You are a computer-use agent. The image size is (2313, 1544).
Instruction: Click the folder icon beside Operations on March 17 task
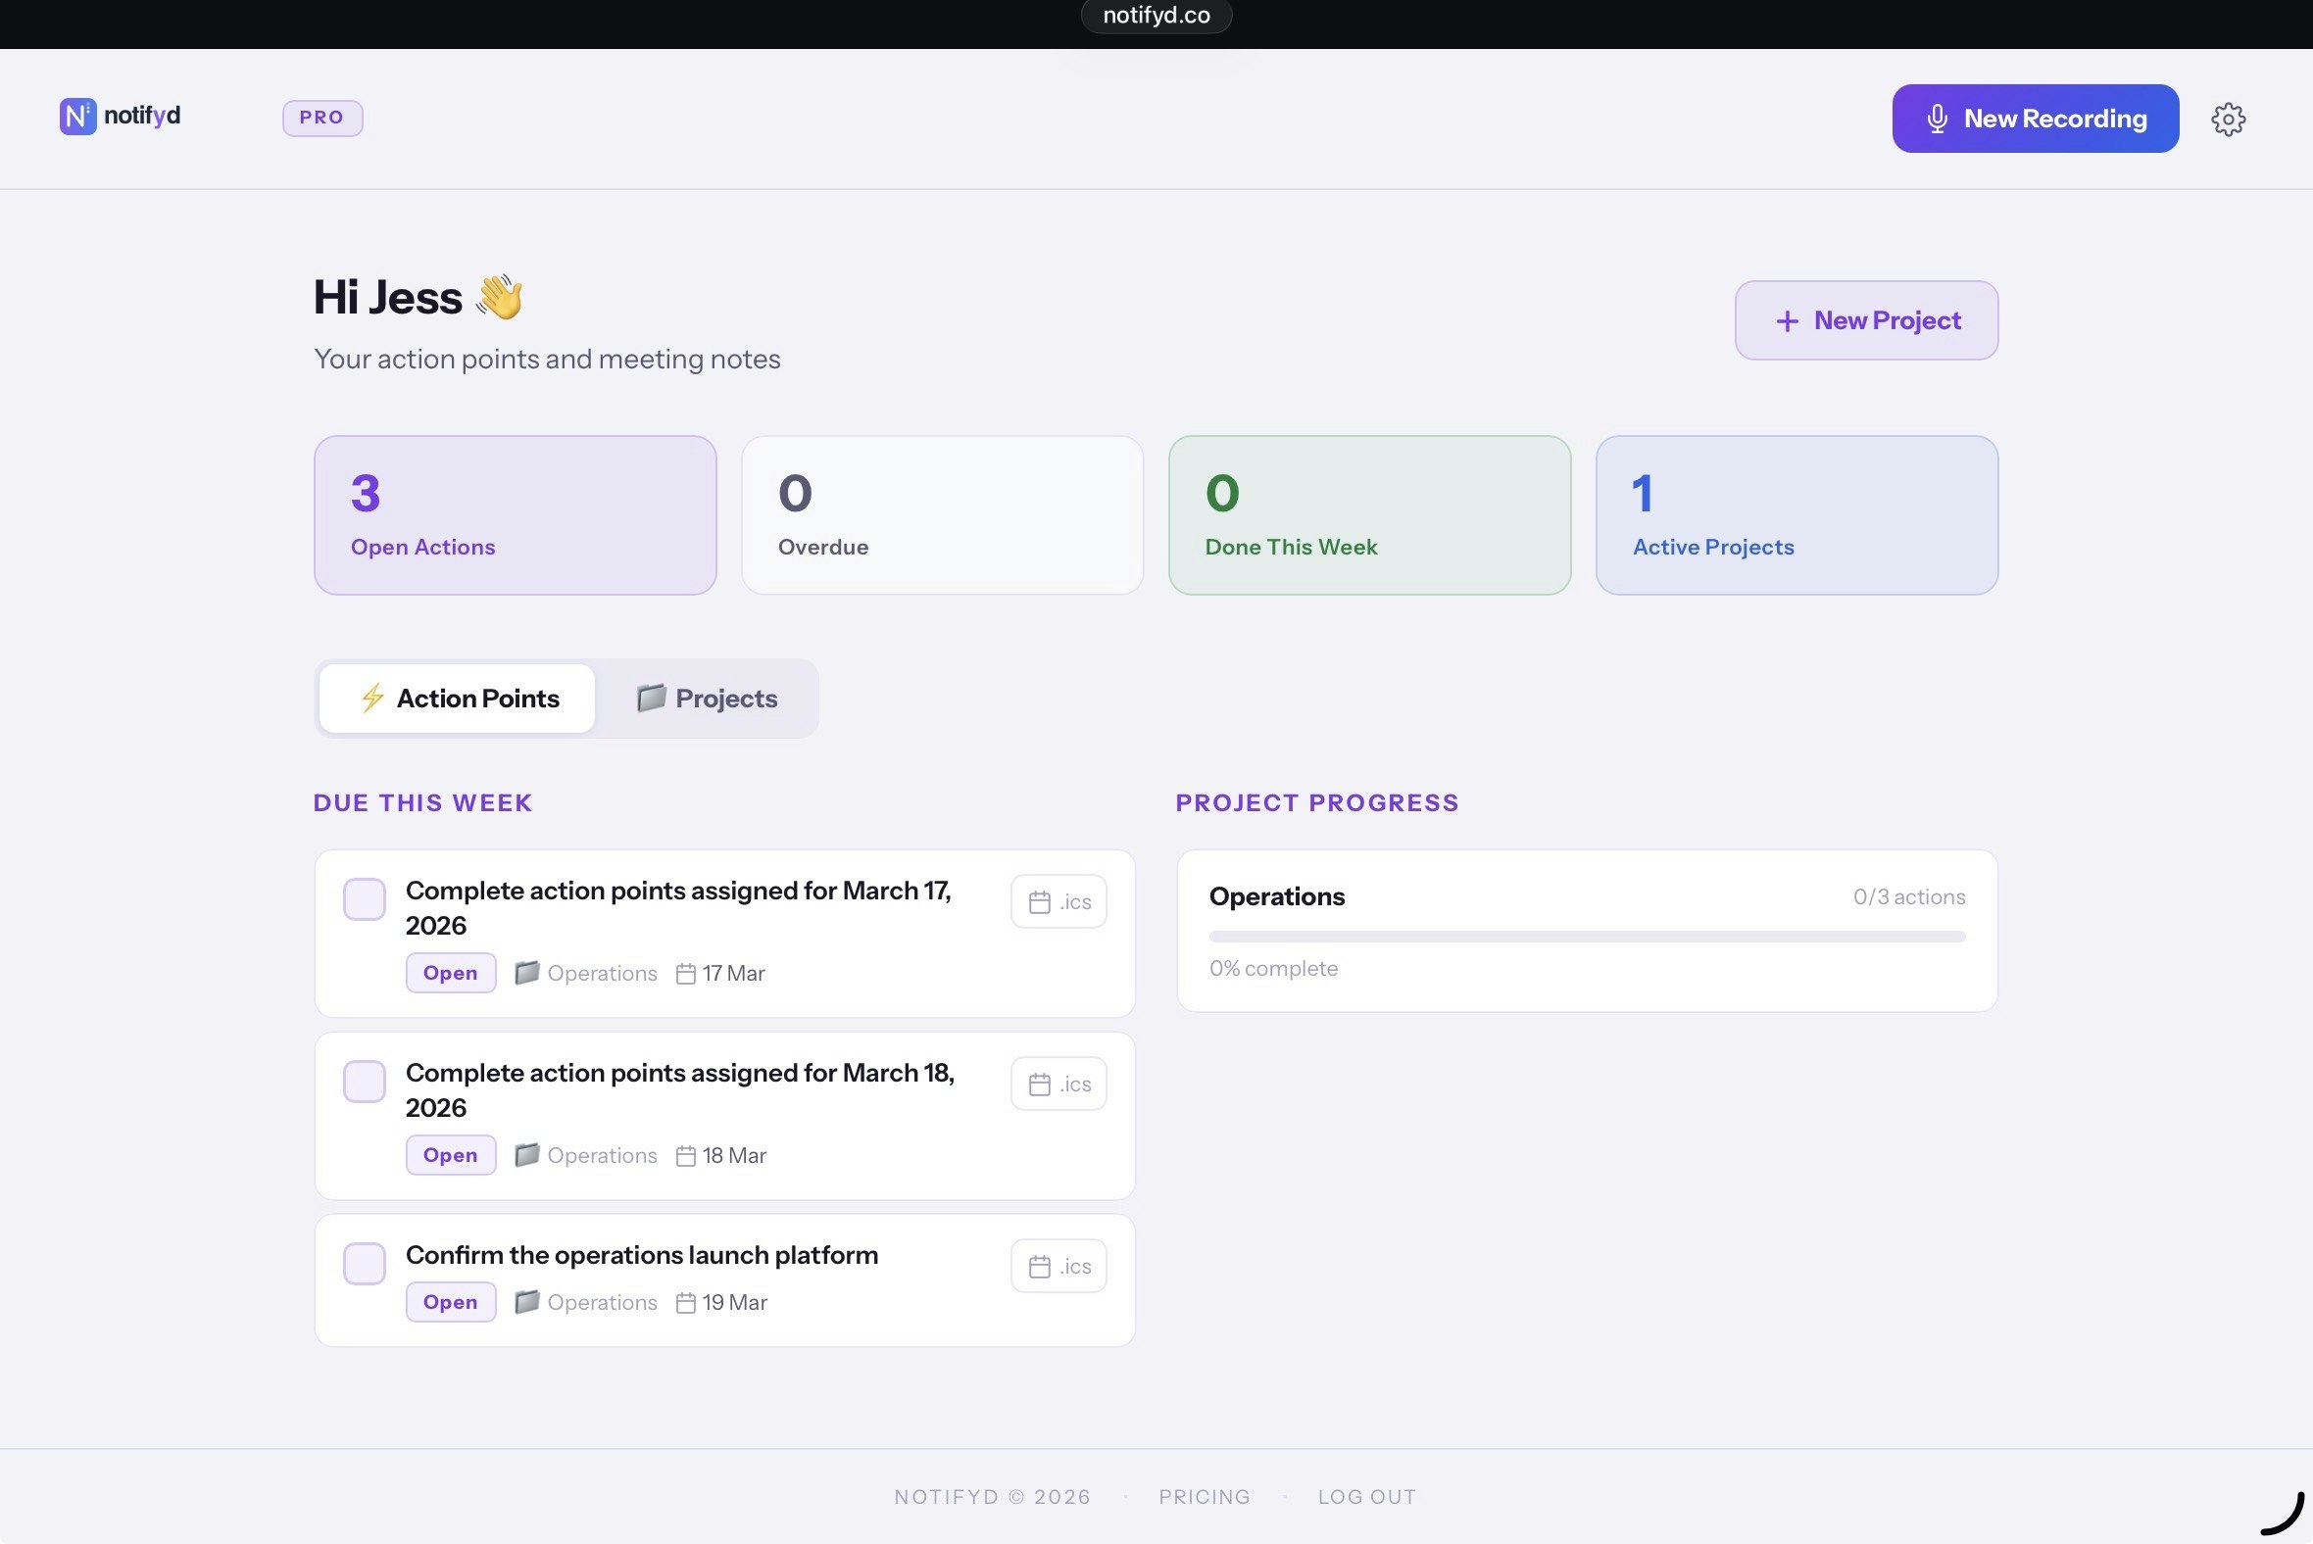click(528, 973)
